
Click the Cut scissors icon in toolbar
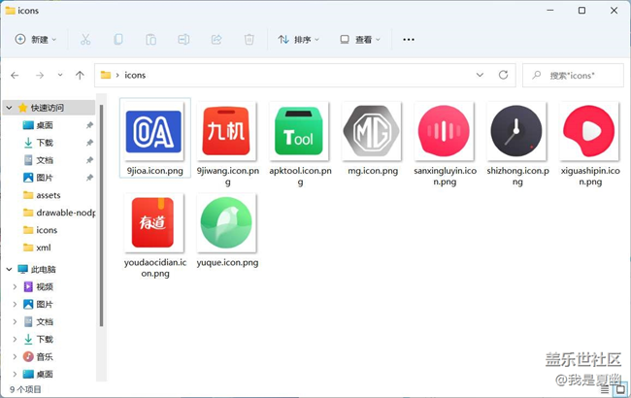click(x=85, y=40)
